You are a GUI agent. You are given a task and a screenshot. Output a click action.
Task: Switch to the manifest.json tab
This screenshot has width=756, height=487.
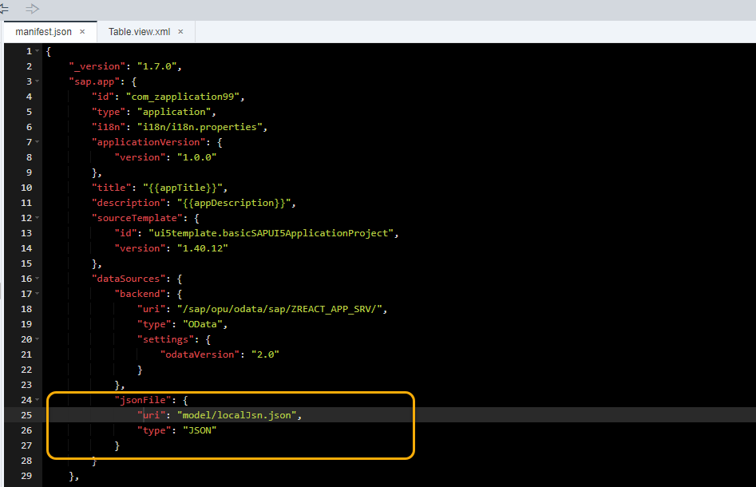[43, 32]
